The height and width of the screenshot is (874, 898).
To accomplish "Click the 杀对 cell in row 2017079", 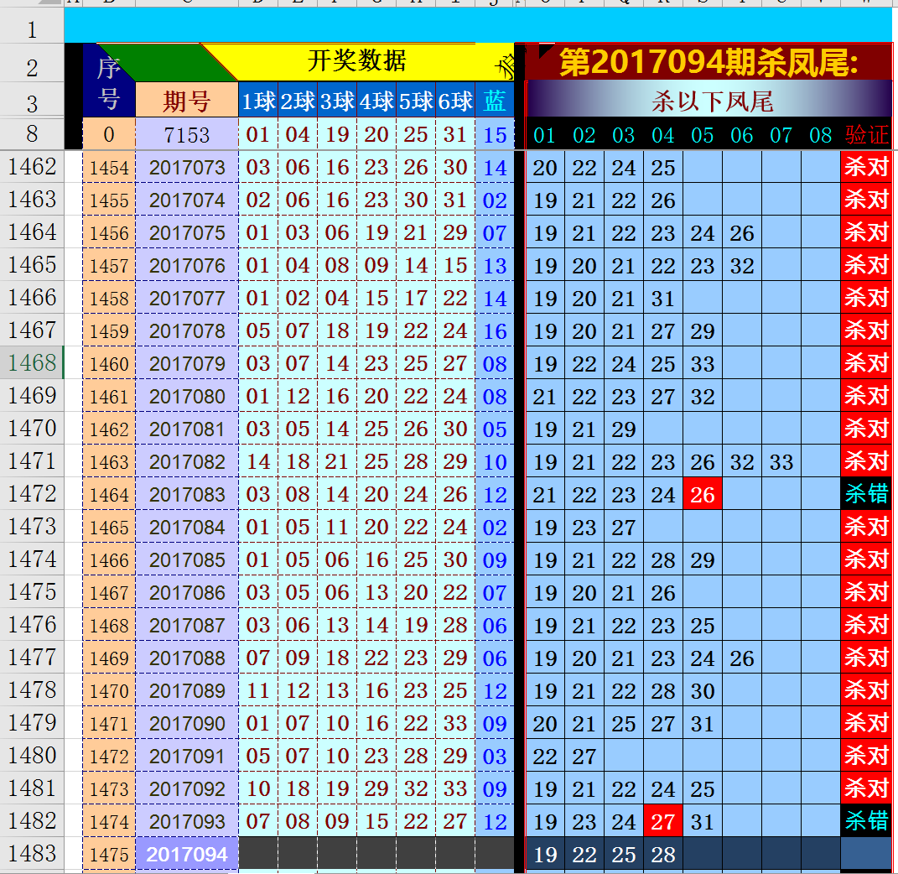I will [x=866, y=363].
